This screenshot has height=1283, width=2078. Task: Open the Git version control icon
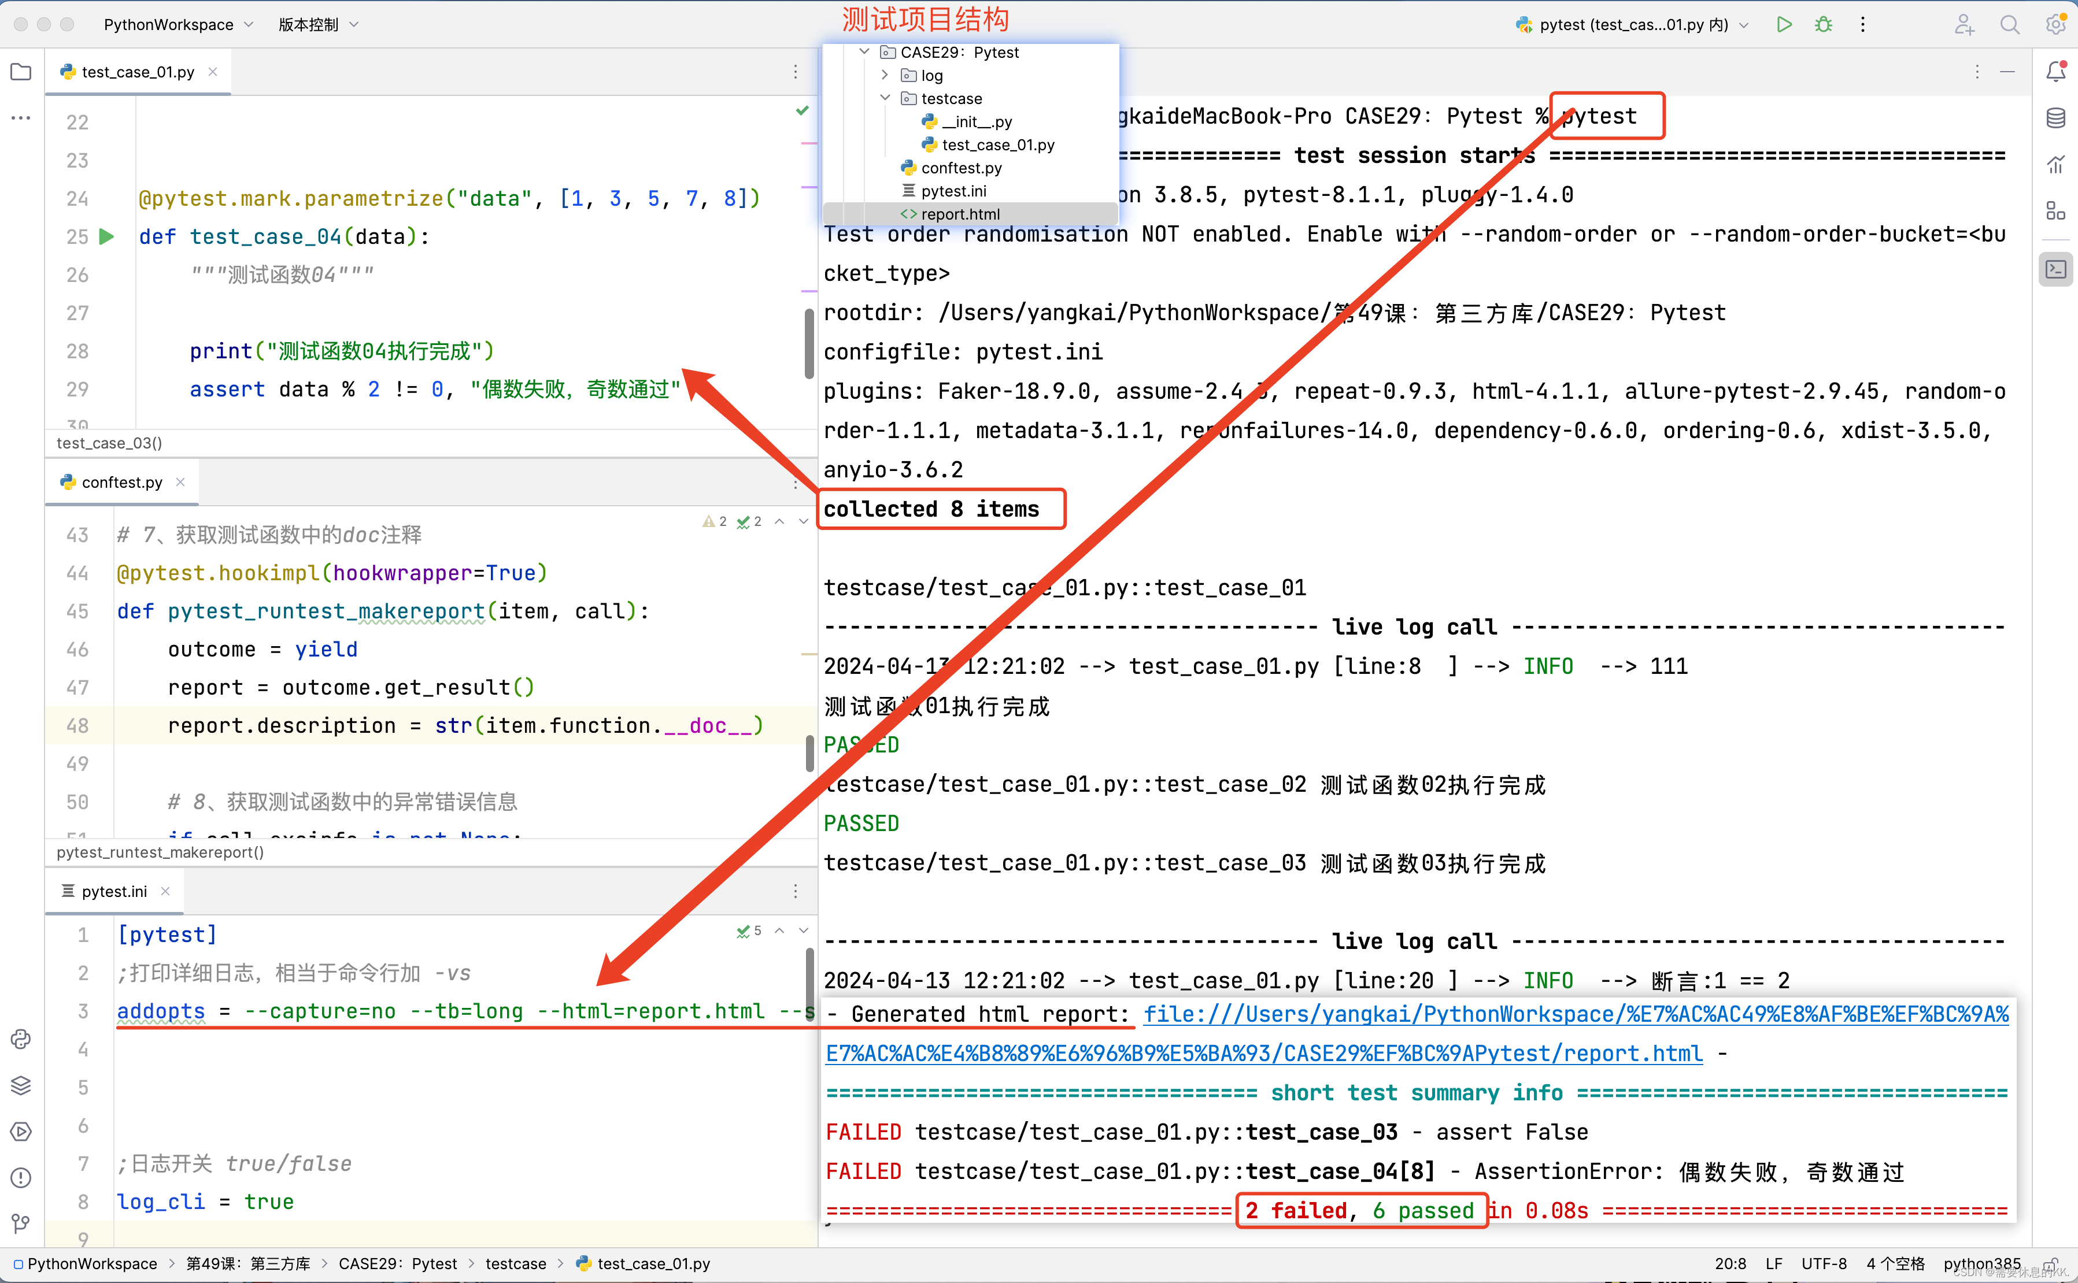21,1223
